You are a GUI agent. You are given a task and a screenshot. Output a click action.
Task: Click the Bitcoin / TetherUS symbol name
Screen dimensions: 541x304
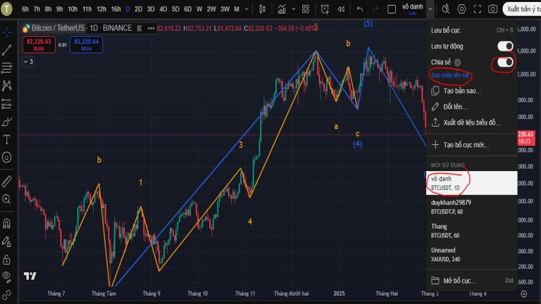click(x=58, y=28)
